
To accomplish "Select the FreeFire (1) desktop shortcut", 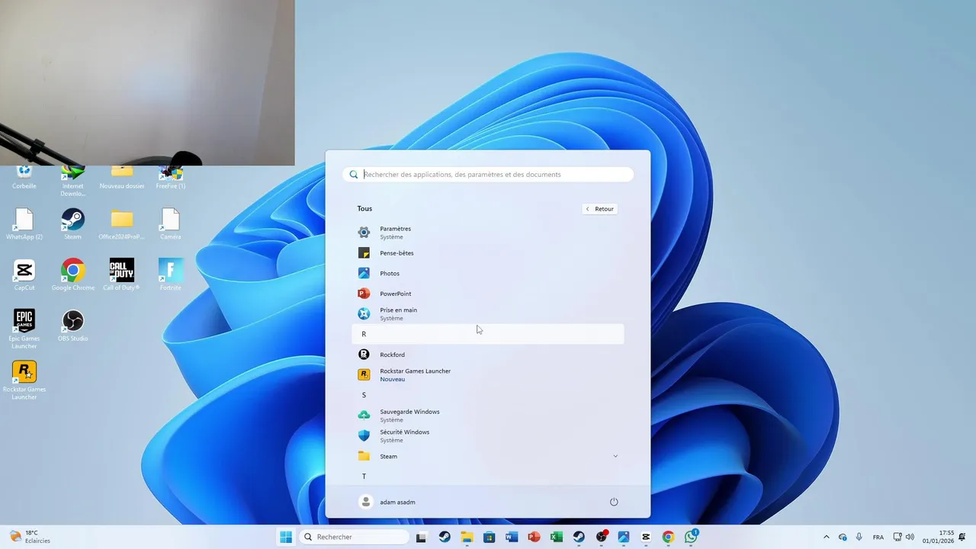I will tap(171, 177).
